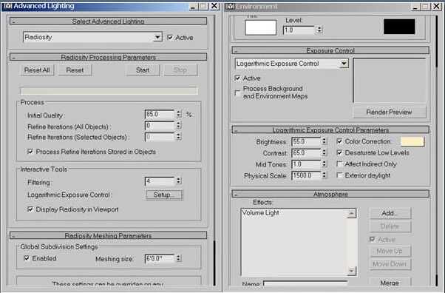This screenshot has height=293, width=445.
Task: Select Volume Light in Effects list
Action: point(260,213)
